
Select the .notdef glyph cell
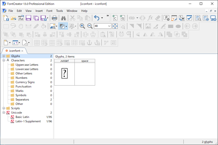64,72
